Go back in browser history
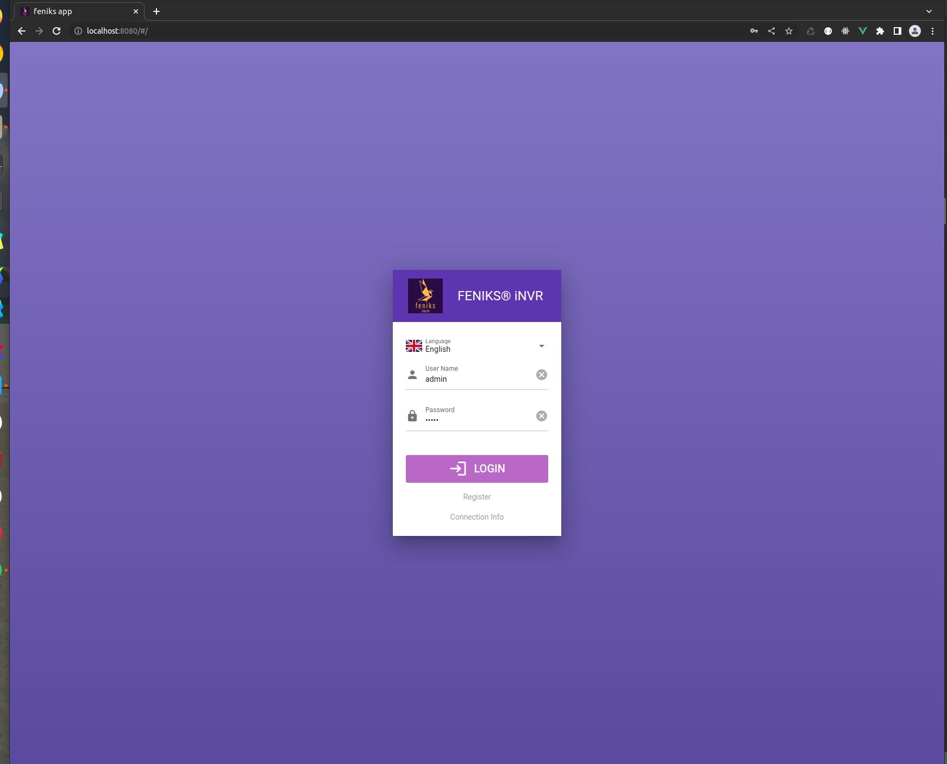 (x=22, y=31)
